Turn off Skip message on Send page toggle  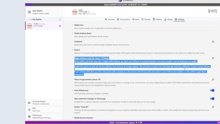(212, 99)
